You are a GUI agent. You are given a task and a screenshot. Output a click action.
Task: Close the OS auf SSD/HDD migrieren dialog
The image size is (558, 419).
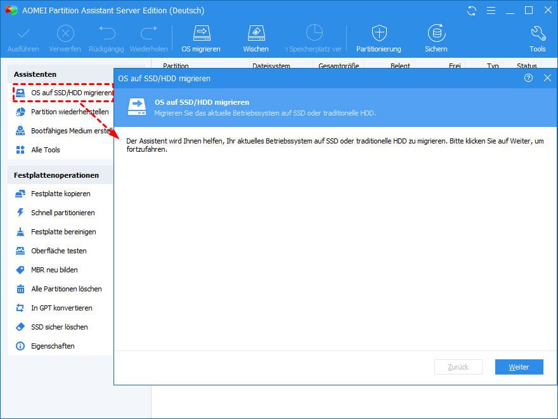548,77
